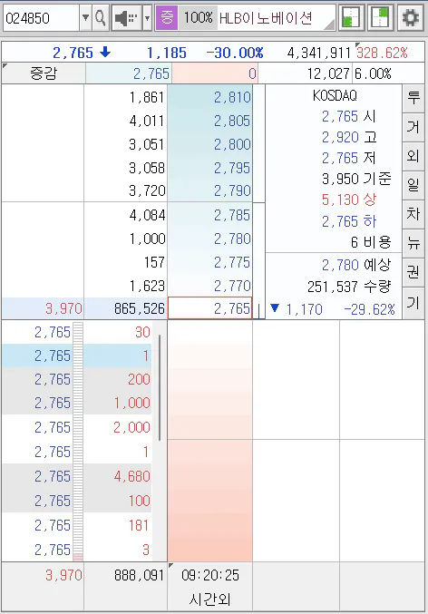Click the total ask quantity 888,091
This screenshot has height=614, width=428.
[139, 575]
